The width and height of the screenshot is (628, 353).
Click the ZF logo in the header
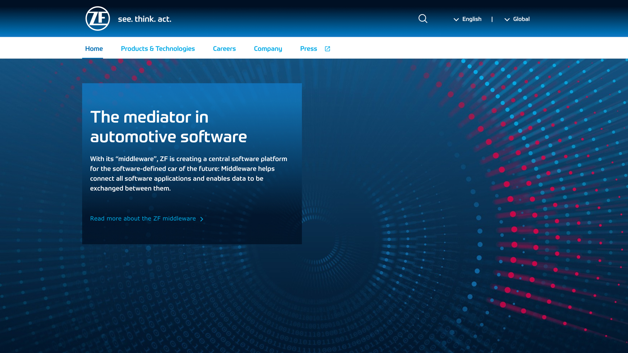pyautogui.click(x=97, y=19)
